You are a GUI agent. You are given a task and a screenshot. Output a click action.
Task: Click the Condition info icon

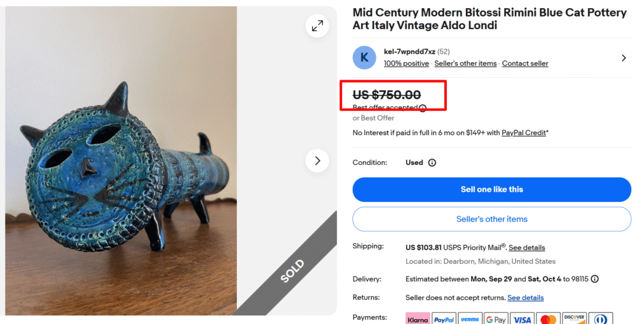pos(432,163)
